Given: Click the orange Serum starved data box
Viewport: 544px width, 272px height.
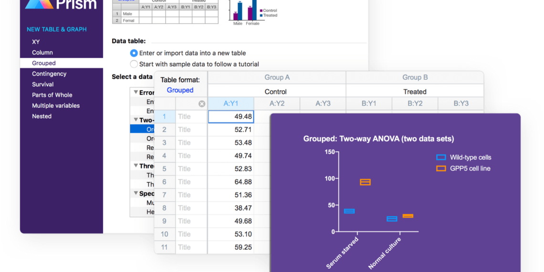Looking at the screenshot, I should (366, 182).
